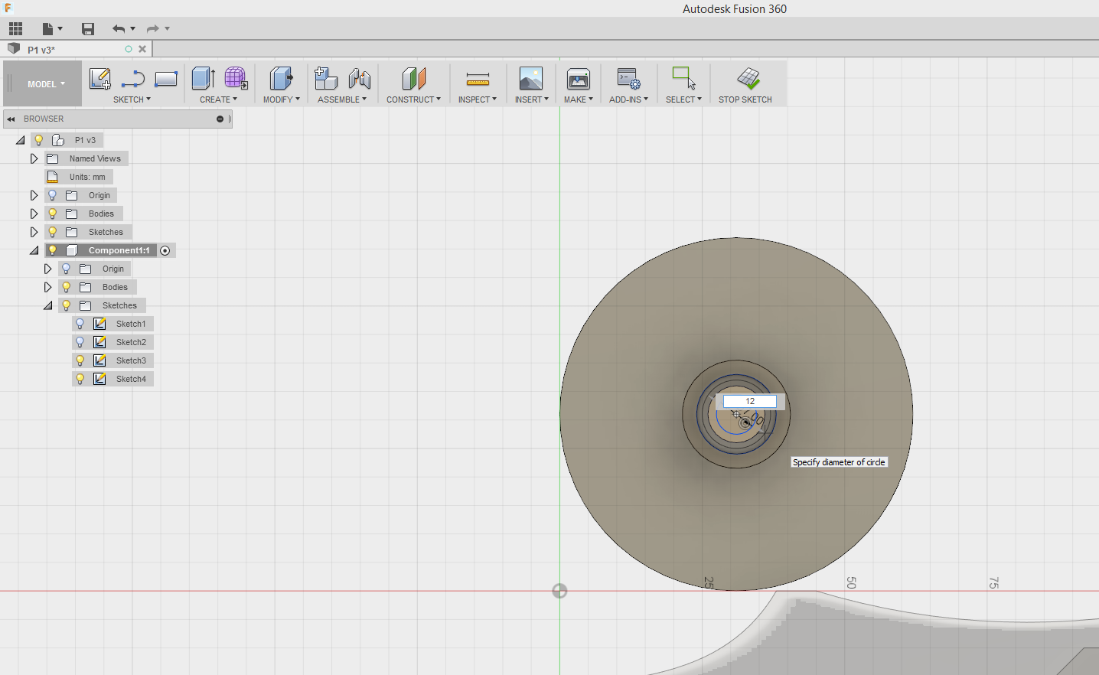1099x675 pixels.
Task: Click the Create Sketch icon
Action: [x=100, y=79]
